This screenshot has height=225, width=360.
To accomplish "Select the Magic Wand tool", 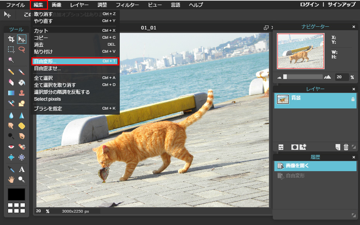I will pos(11,60).
